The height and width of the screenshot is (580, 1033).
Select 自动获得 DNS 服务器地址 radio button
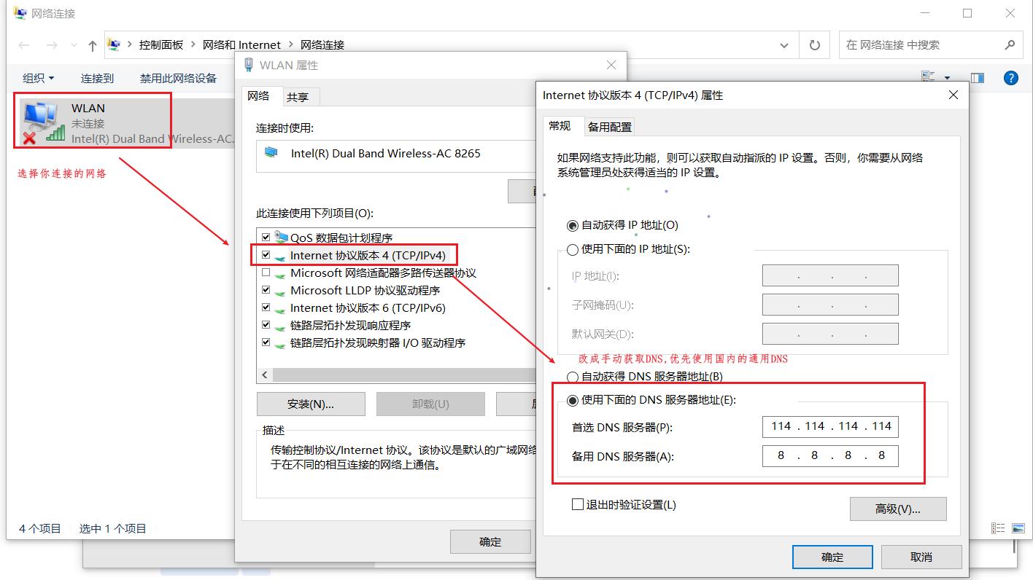pos(573,377)
